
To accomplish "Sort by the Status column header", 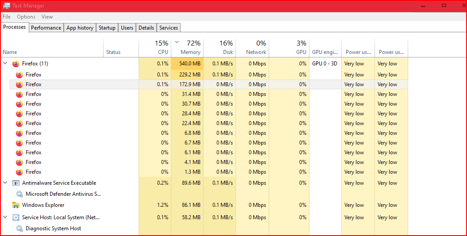I will tap(121, 48).
